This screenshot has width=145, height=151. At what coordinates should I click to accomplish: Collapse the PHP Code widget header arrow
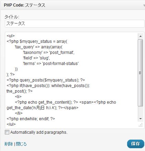144,6
